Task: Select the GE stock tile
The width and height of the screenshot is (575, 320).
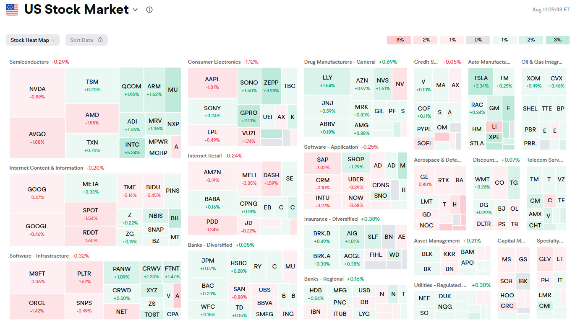Action: (x=424, y=180)
